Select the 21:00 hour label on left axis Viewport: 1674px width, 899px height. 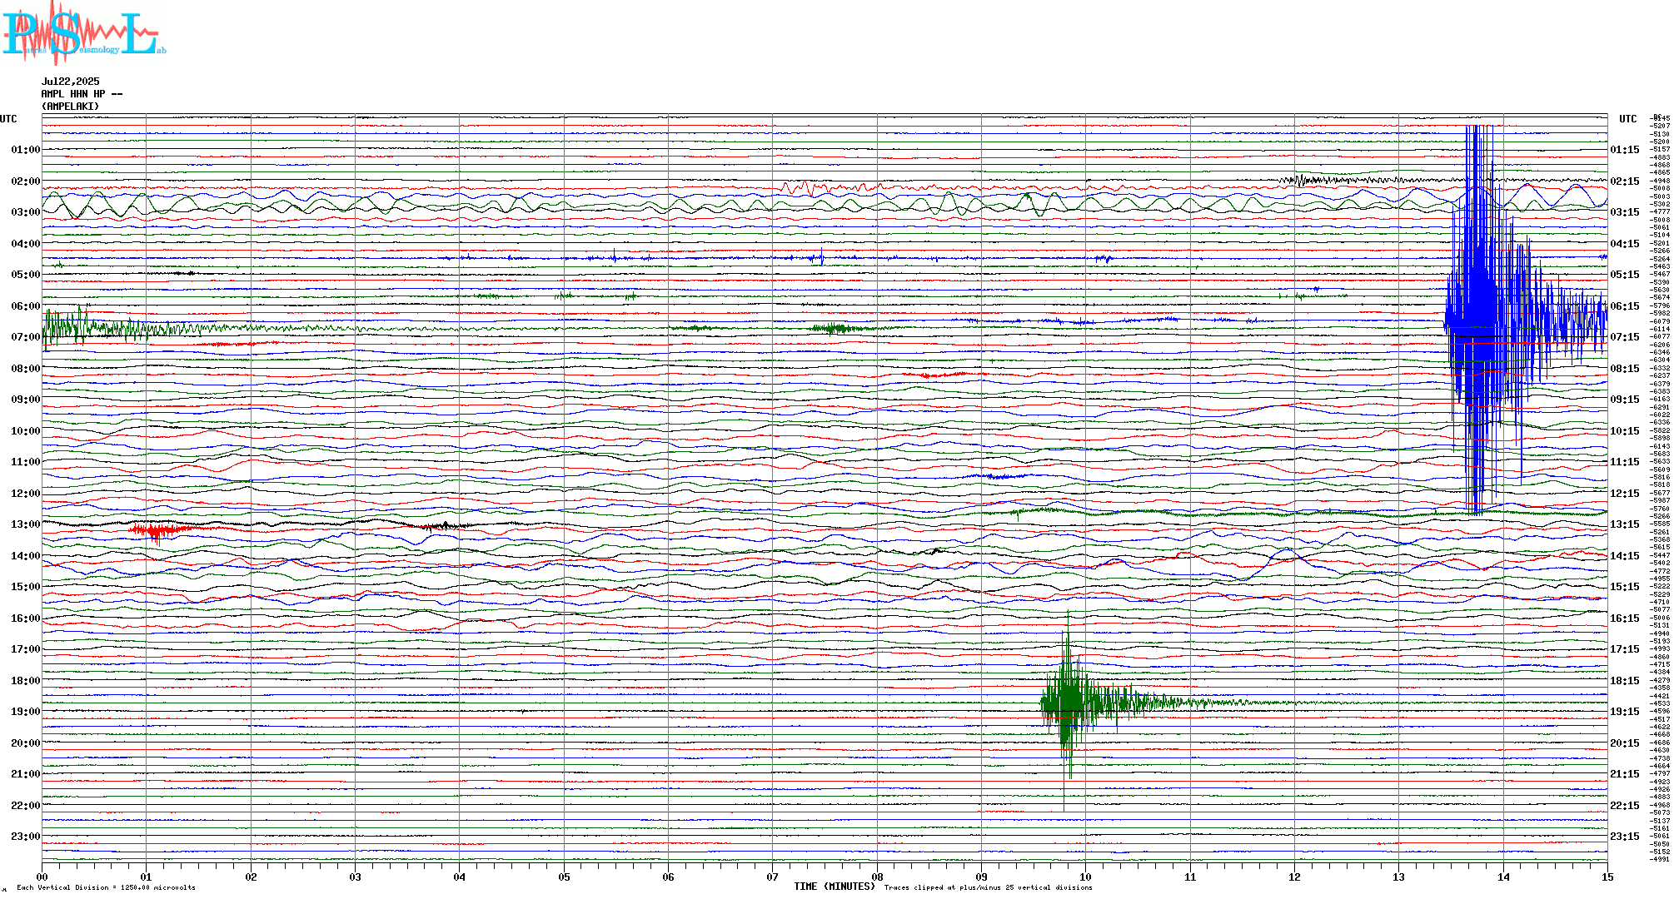click(x=26, y=774)
